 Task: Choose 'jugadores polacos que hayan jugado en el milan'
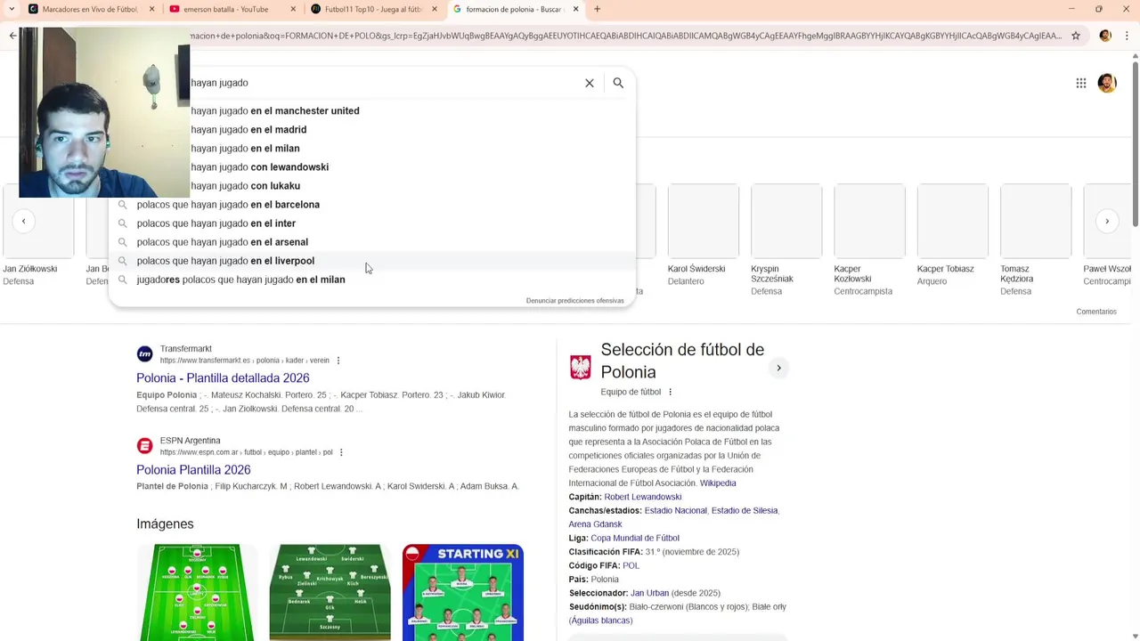tap(371, 279)
